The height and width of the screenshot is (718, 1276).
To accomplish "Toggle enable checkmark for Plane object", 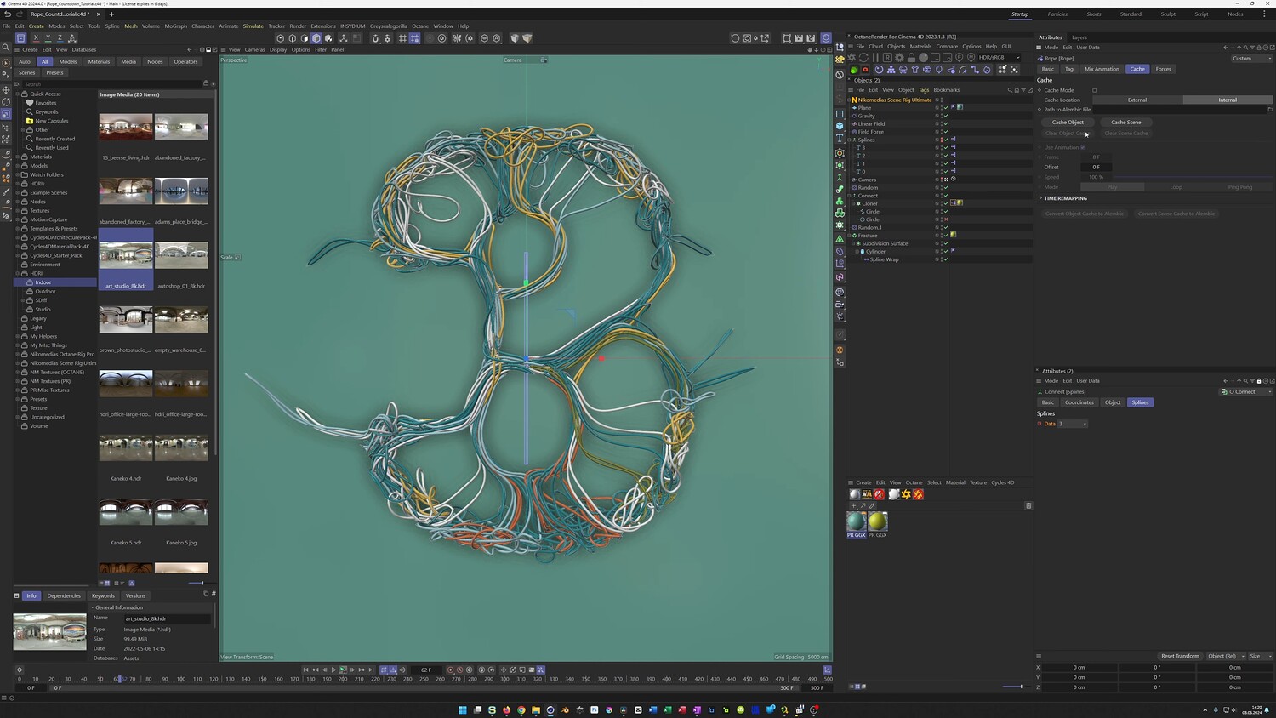I will click(946, 108).
